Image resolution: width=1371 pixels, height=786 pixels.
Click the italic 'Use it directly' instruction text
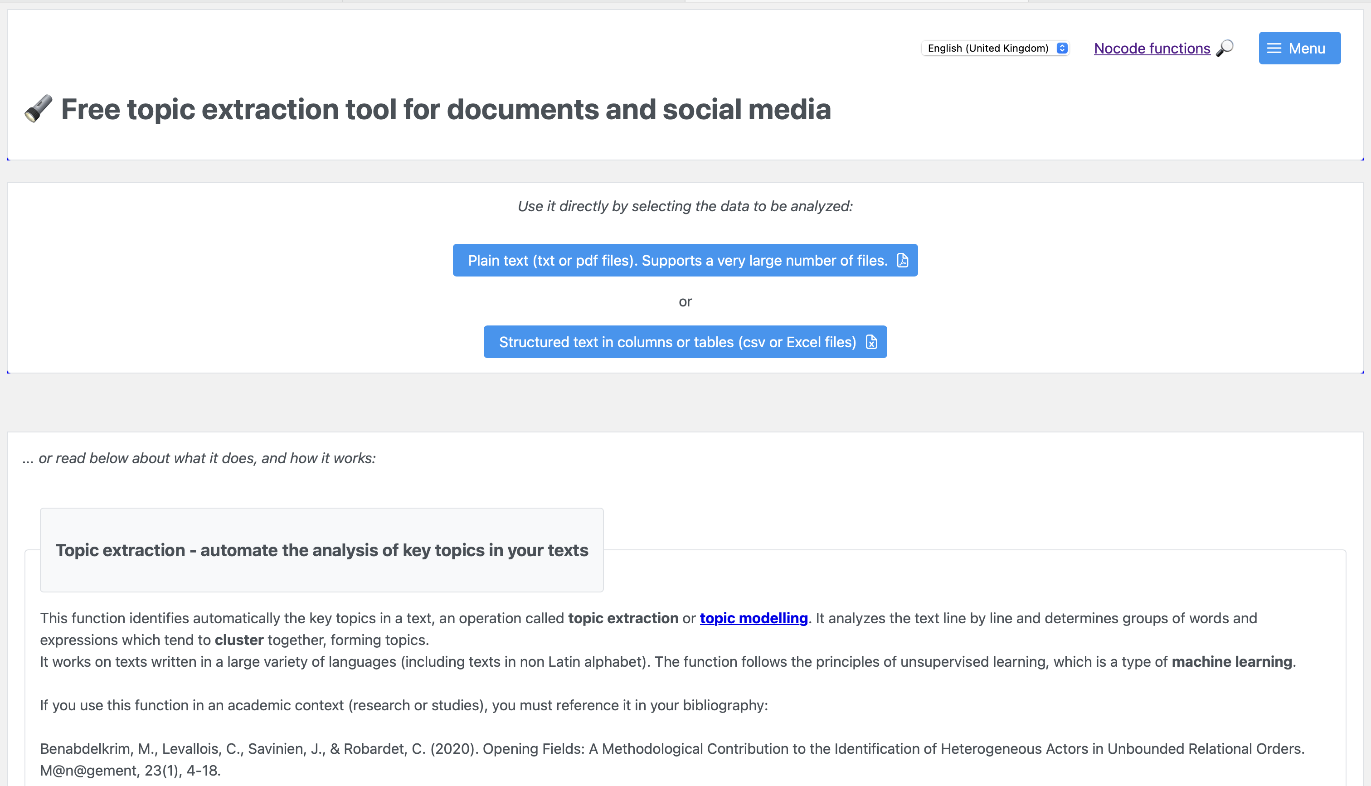(685, 206)
